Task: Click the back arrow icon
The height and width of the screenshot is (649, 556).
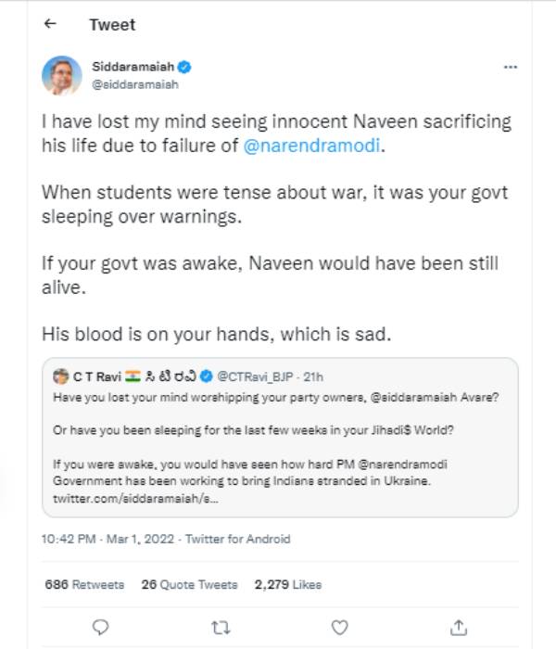Action: tap(48, 25)
